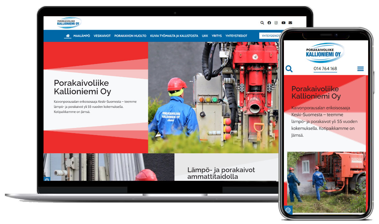Click the 'Kaivonporausalan erikoisosaaja' paragraph on laptop
The image size is (379, 224).
[x=95, y=107]
